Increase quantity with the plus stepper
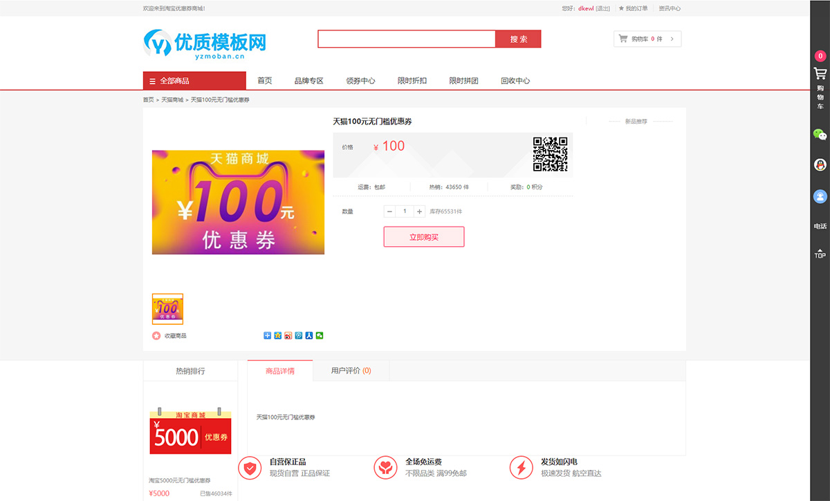Screen dimensions: 830x501 [419, 211]
